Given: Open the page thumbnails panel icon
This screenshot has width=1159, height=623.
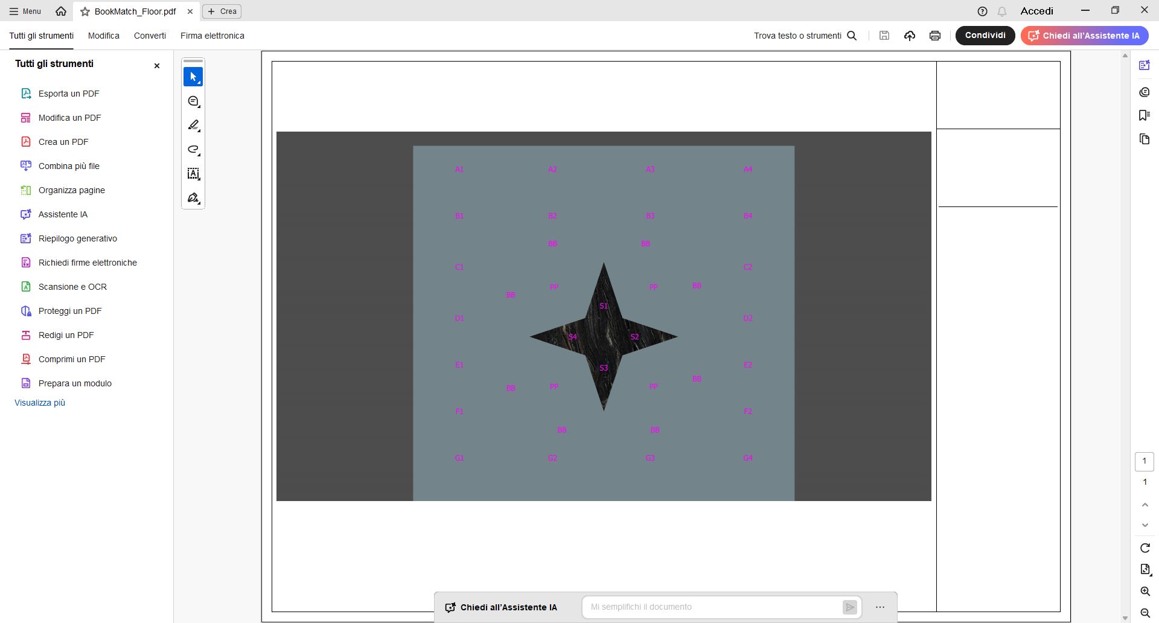Looking at the screenshot, I should (1145, 139).
